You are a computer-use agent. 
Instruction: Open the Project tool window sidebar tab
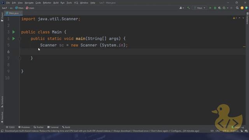2,17
